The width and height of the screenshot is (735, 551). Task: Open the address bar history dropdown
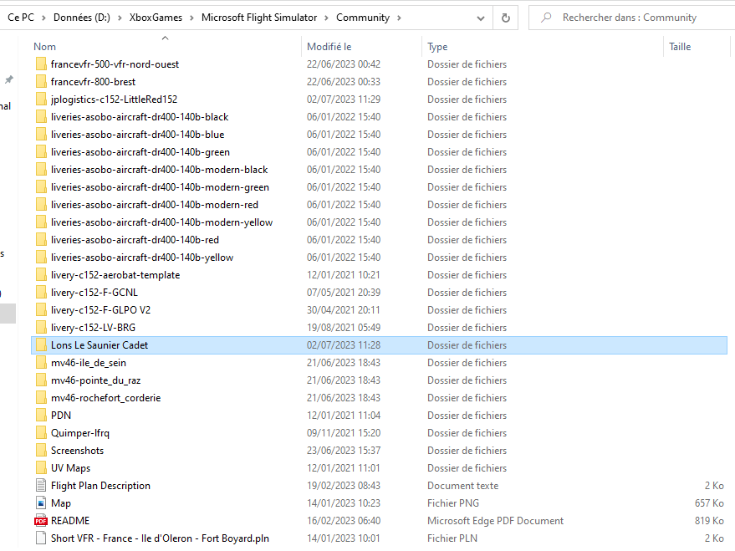481,18
